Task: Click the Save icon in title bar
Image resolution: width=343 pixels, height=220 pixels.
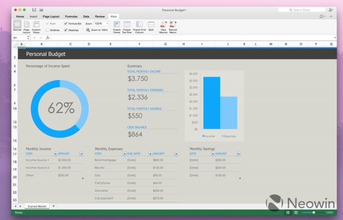Action: pyautogui.click(x=34, y=10)
